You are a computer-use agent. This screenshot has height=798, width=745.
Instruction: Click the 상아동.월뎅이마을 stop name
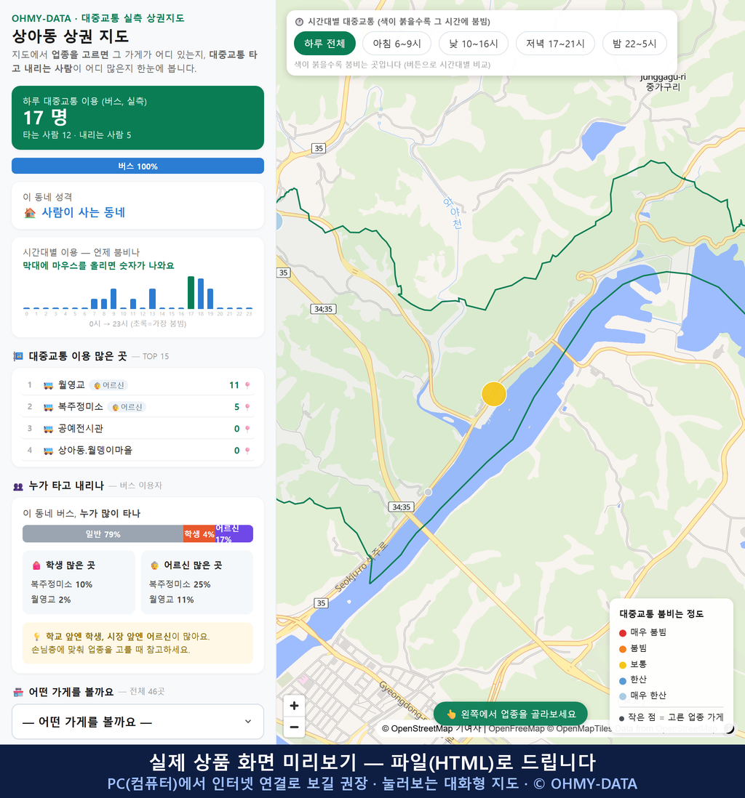pyautogui.click(x=95, y=451)
